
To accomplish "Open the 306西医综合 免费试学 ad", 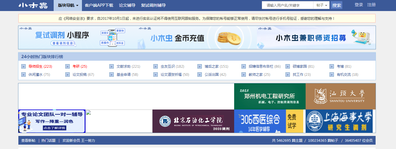I will (x=269, y=121).
